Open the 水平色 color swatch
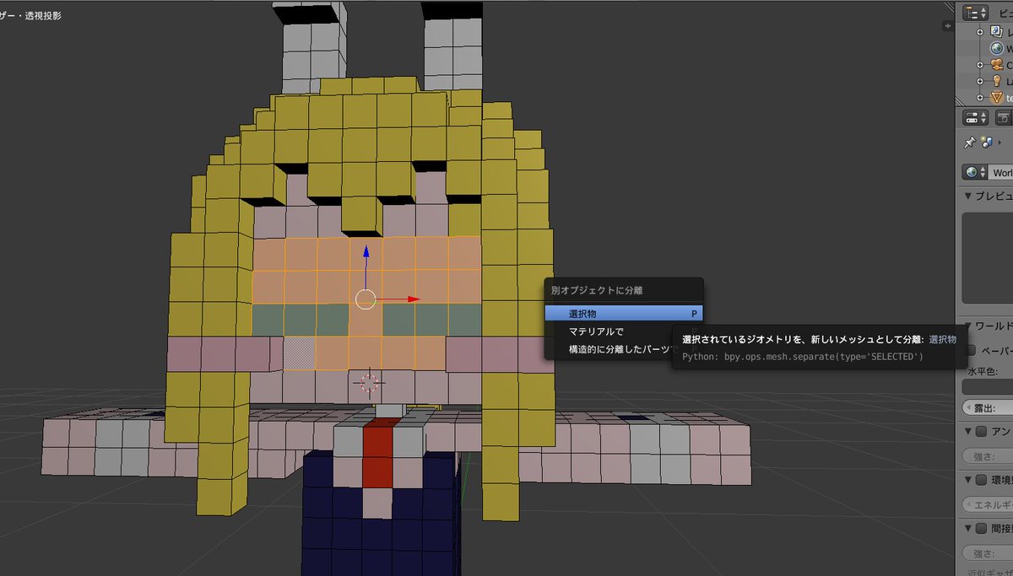 (x=988, y=387)
